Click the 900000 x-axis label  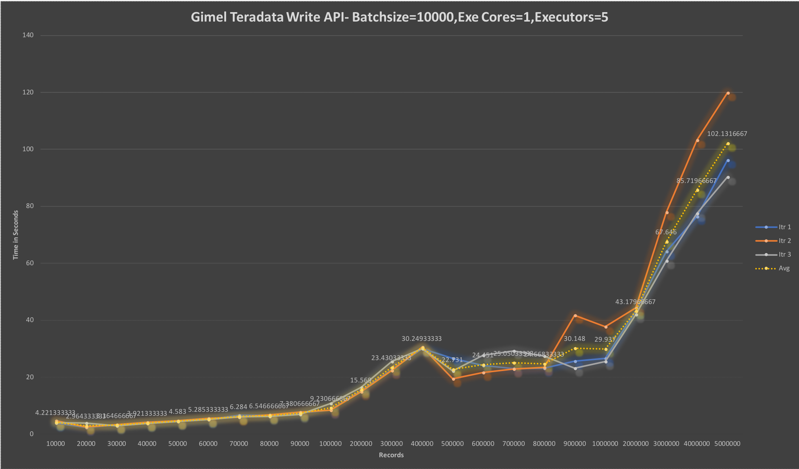point(574,444)
